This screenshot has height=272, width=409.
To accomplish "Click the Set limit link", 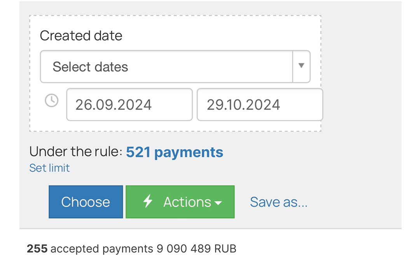I will point(49,168).
